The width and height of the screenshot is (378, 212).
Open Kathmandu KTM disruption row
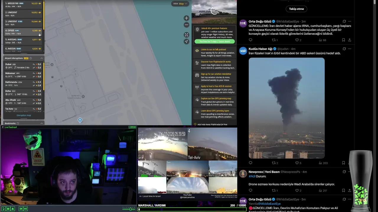[x=23, y=84]
